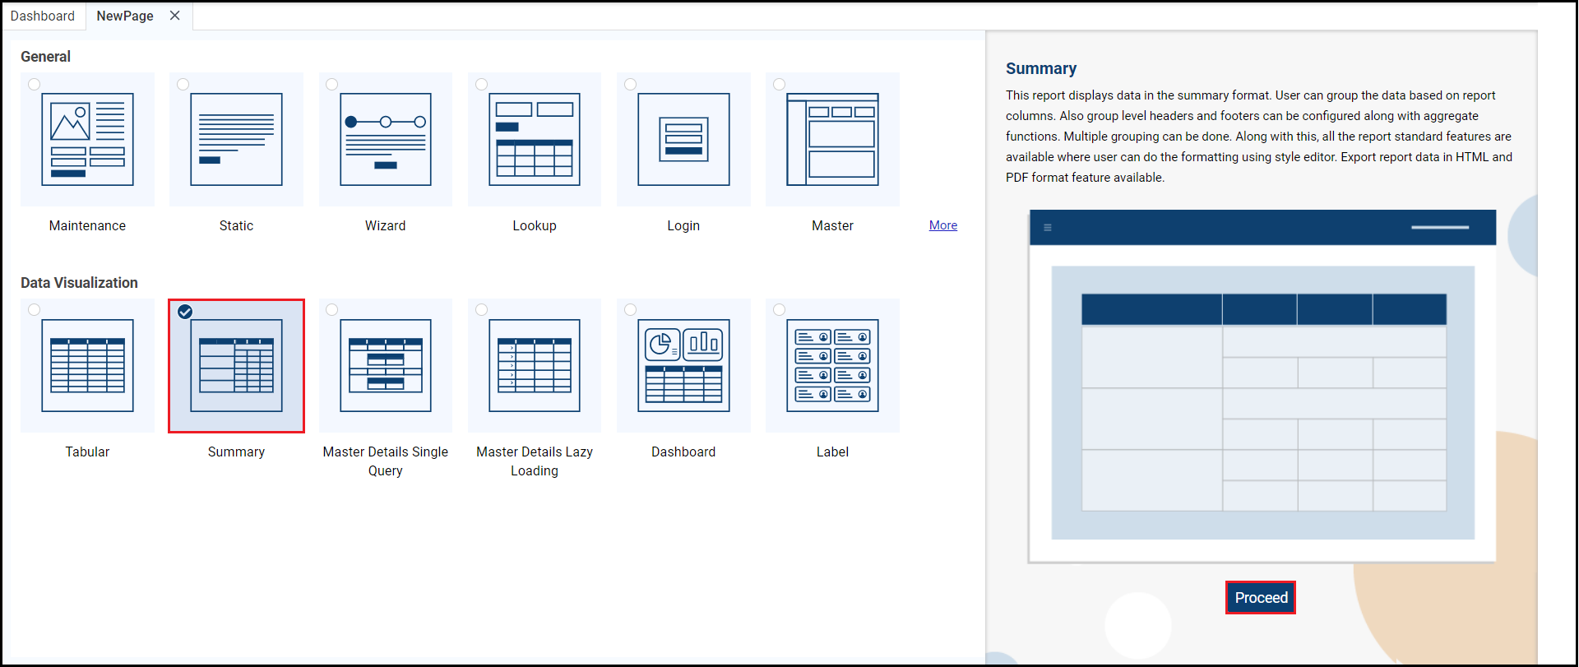
Task: Click the 'Static' template label
Action: [x=236, y=225]
